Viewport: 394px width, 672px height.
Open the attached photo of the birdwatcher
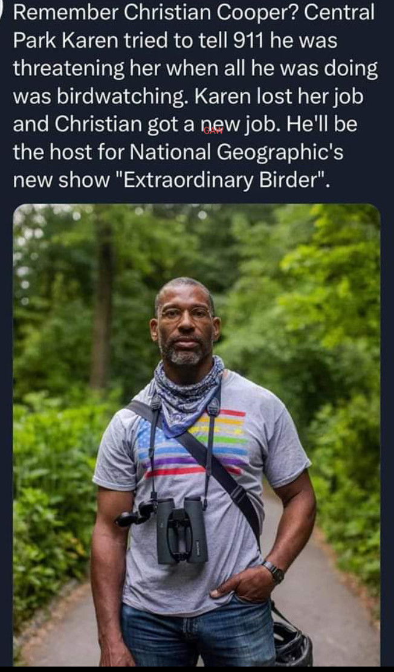point(197,435)
